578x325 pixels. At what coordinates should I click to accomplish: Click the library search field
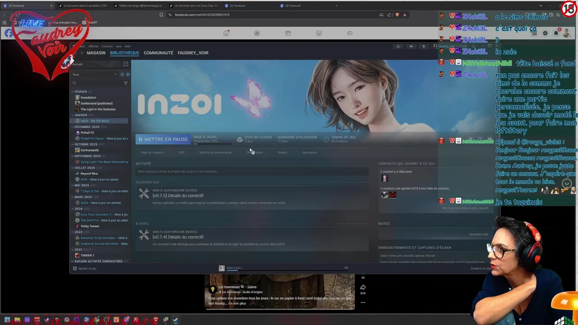[97, 83]
